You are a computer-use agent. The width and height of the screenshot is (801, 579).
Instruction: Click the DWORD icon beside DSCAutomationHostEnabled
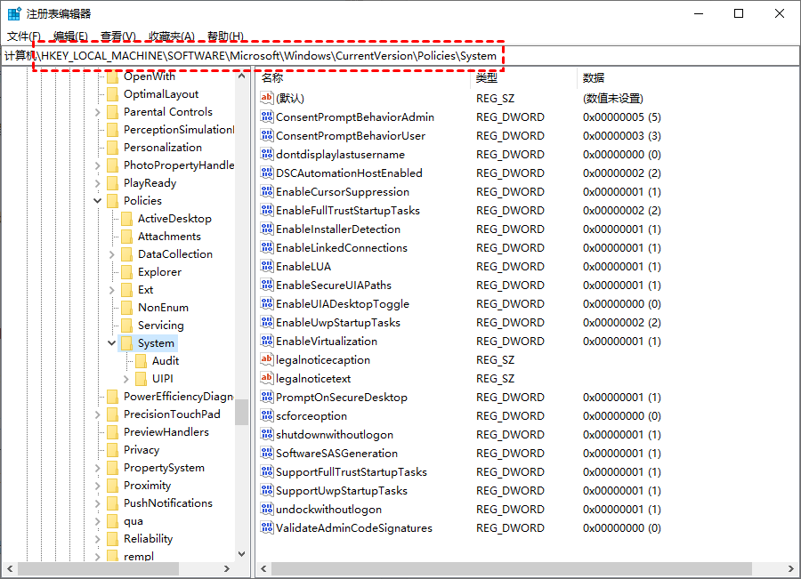[x=267, y=173]
